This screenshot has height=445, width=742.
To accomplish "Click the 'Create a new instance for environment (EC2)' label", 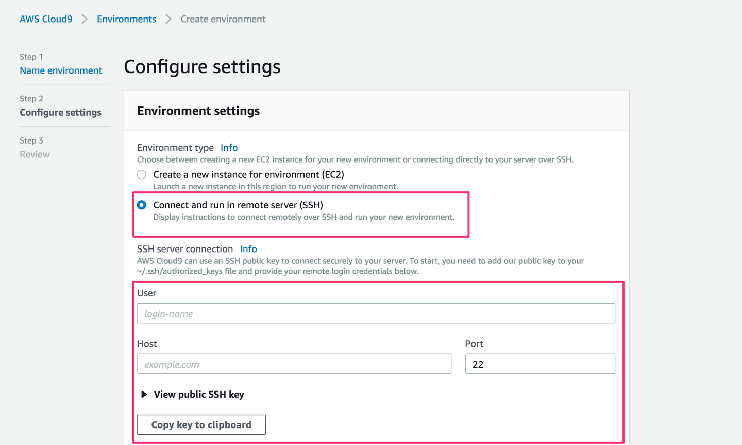I will pos(248,175).
